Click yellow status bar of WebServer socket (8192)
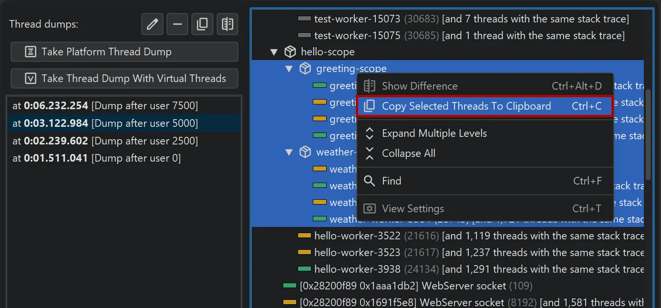 pos(289,302)
